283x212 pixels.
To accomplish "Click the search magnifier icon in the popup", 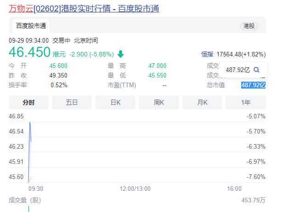I will coord(256,70).
